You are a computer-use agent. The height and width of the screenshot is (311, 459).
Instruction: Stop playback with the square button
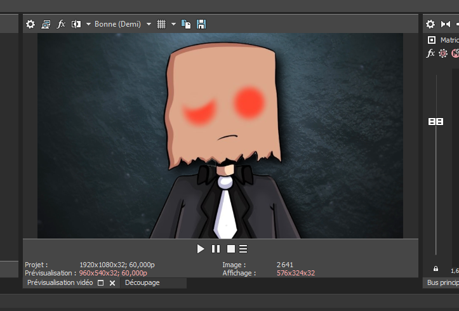pyautogui.click(x=231, y=249)
